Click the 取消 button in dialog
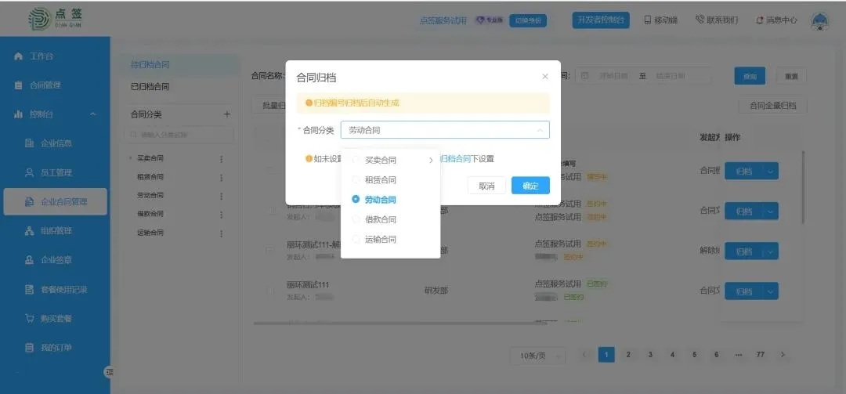This screenshot has height=394, width=846. click(486, 186)
